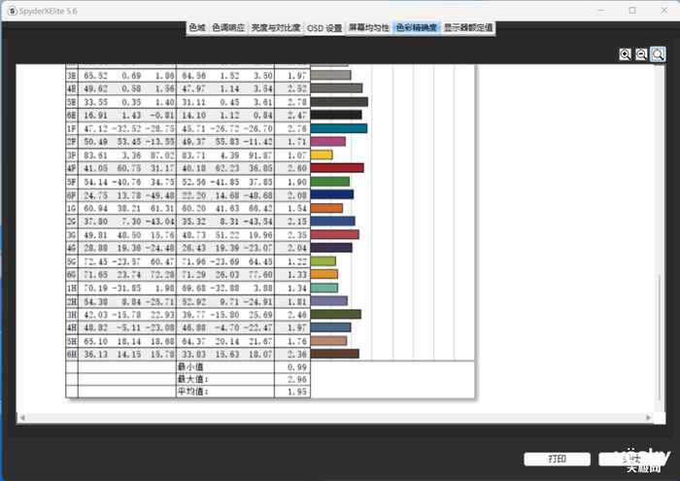Click the 最小值 label

coord(190,367)
